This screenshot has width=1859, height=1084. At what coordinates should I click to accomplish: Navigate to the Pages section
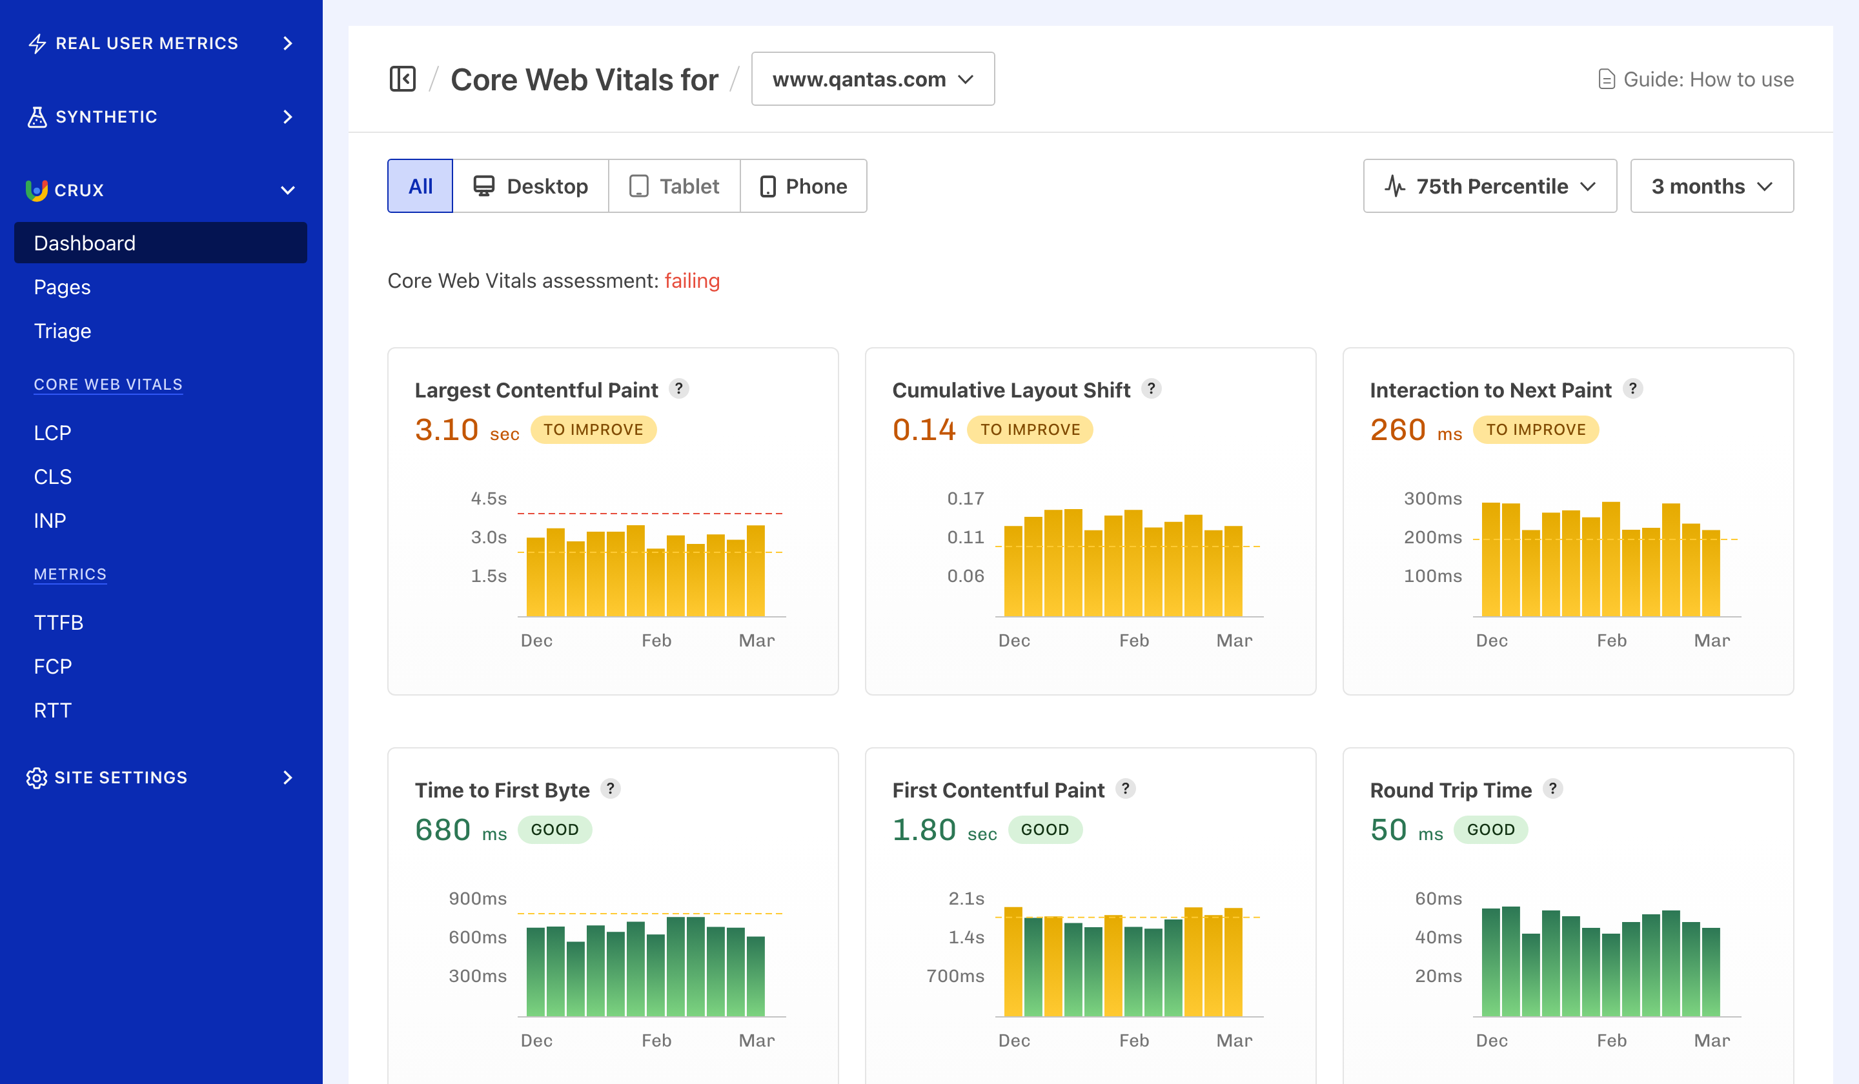(x=62, y=287)
